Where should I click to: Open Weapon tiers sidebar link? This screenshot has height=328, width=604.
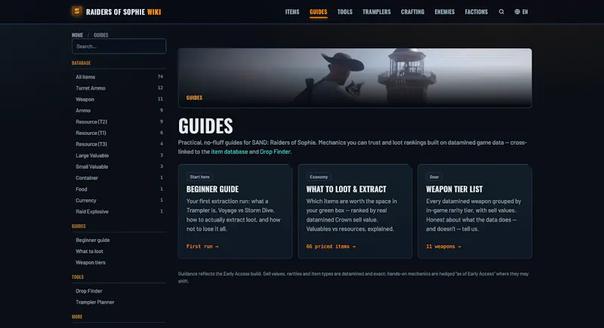(x=91, y=262)
